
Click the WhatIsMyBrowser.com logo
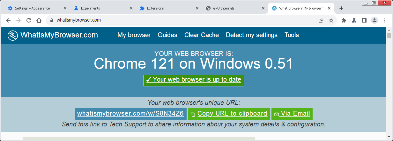point(53,35)
